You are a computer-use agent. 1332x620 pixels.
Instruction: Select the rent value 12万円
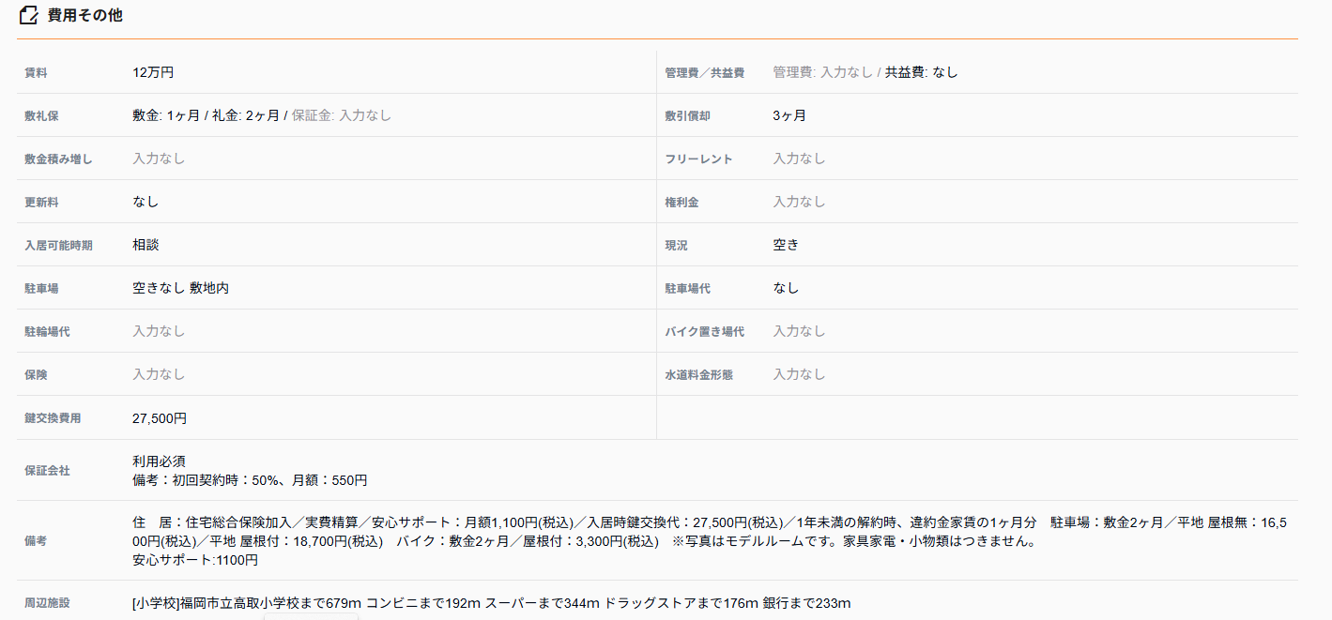point(153,72)
